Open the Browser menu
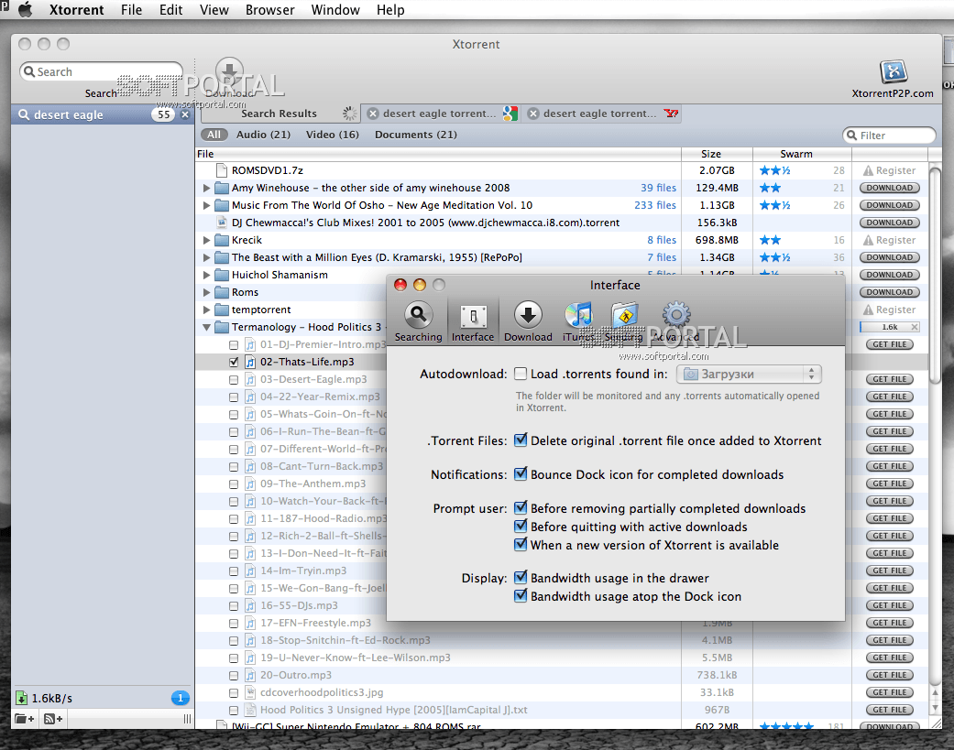The width and height of the screenshot is (954, 750). click(x=270, y=10)
